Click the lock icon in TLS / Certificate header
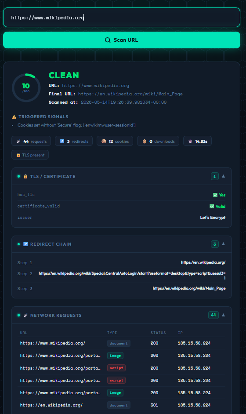Screen dimensions: 246x414 pyautogui.click(x=25, y=176)
